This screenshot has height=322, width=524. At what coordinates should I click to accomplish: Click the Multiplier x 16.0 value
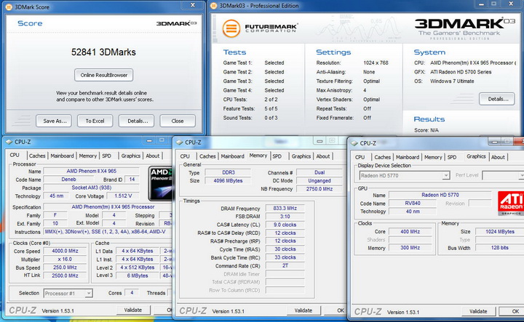point(65,259)
